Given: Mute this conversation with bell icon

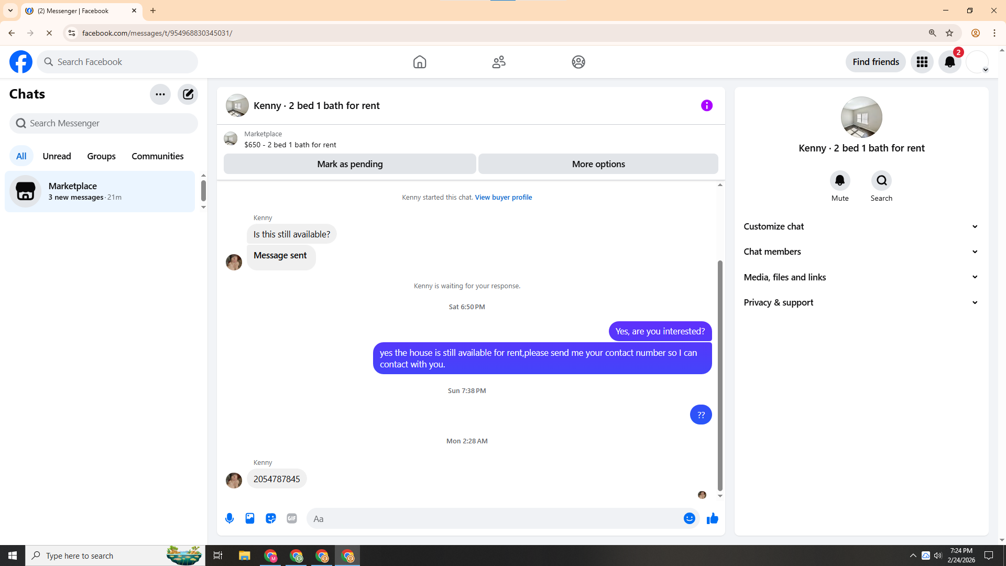Looking at the screenshot, I should tap(839, 181).
